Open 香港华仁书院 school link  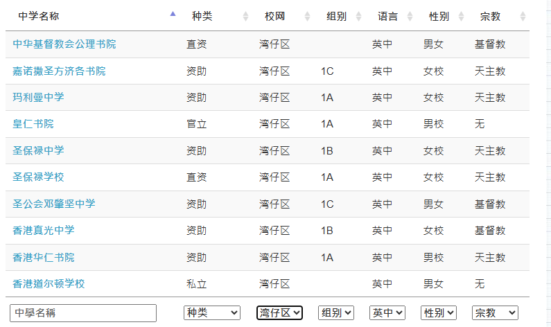tap(44, 257)
